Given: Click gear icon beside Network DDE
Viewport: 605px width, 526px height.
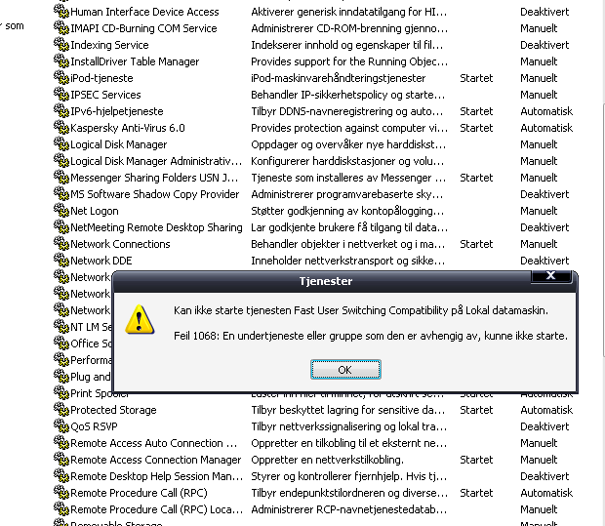Looking at the screenshot, I should coord(60,261).
